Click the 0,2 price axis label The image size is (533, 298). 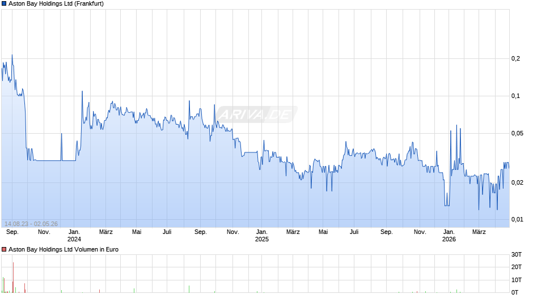coord(515,58)
